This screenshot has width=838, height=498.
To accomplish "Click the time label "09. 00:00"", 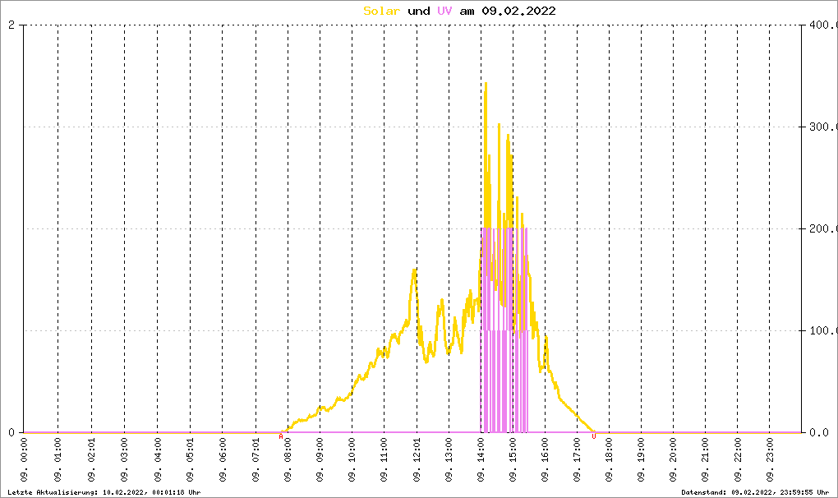I will pyautogui.click(x=24, y=460).
